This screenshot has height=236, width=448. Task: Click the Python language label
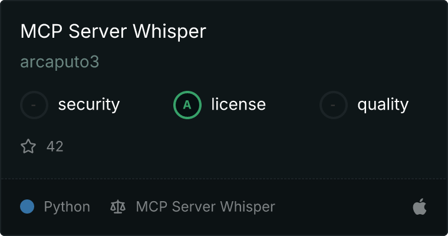coord(67,207)
